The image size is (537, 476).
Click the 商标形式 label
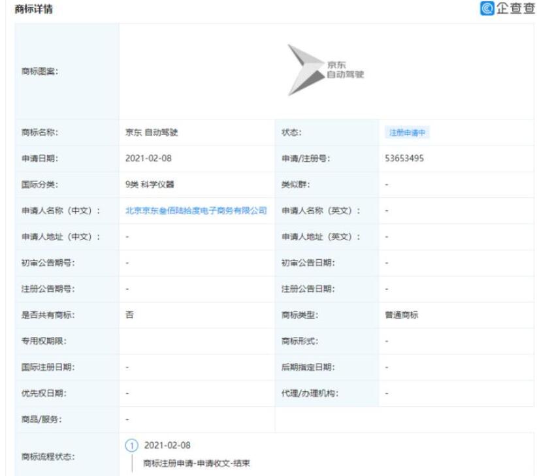[x=300, y=341]
